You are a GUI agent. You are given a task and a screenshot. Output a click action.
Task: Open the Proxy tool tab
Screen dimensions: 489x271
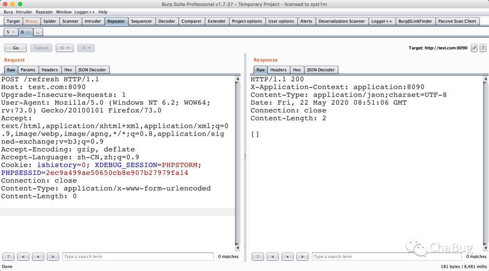point(31,21)
